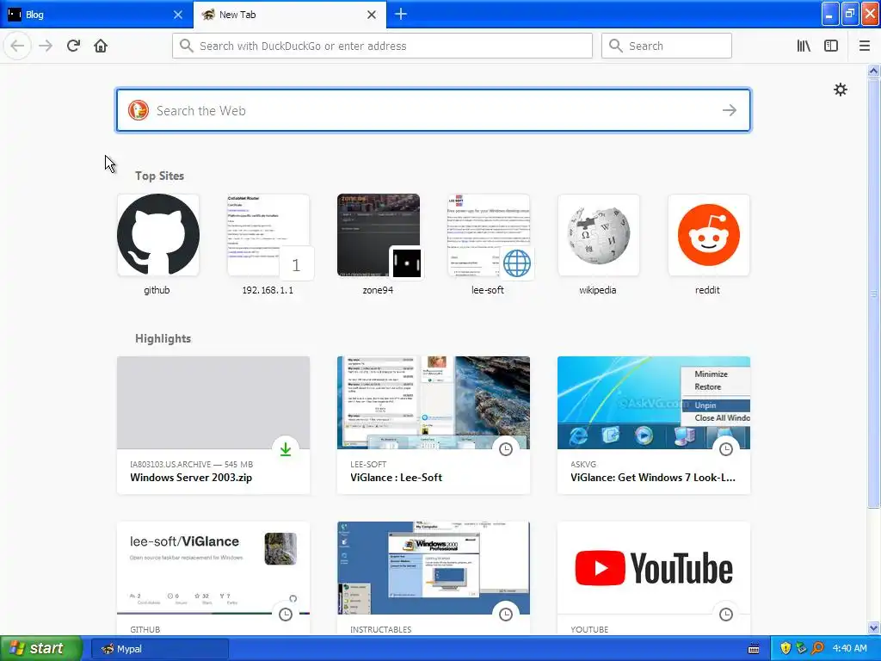Open ViGlance : Lee-Soft highlight card
The width and height of the screenshot is (881, 661).
coord(434,425)
